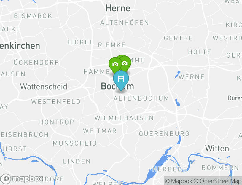Click the Werne district label

coord(192,77)
